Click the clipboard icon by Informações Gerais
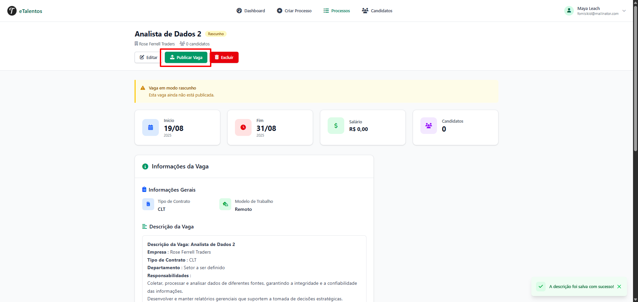Screen dimensions: 638x302 (x=144, y=190)
